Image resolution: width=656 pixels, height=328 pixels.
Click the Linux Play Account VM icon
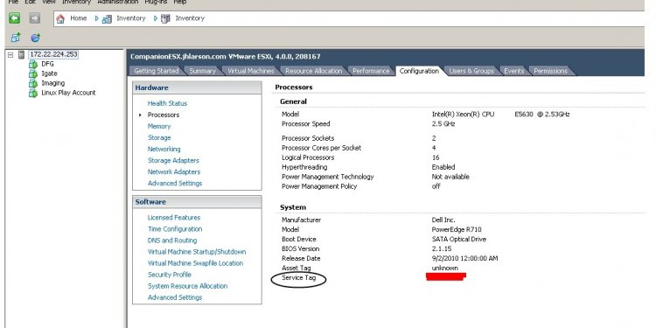click(x=33, y=93)
